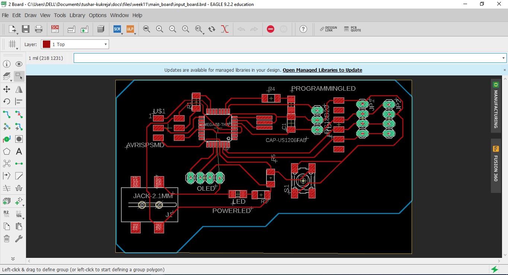Screen dimensions: 508x275
Task: Expand more tools with the double chevron
Action: (x=13, y=259)
